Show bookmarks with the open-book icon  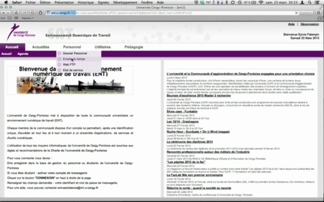[x=10, y=18]
